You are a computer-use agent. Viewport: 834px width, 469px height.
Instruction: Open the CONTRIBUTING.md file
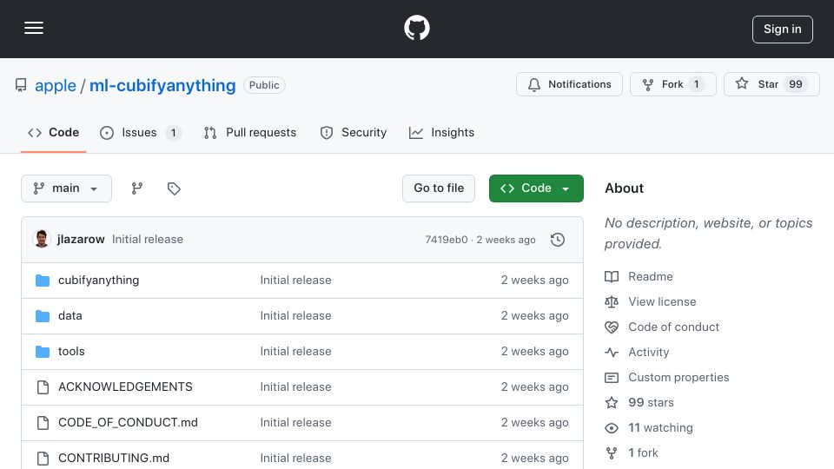tap(114, 458)
